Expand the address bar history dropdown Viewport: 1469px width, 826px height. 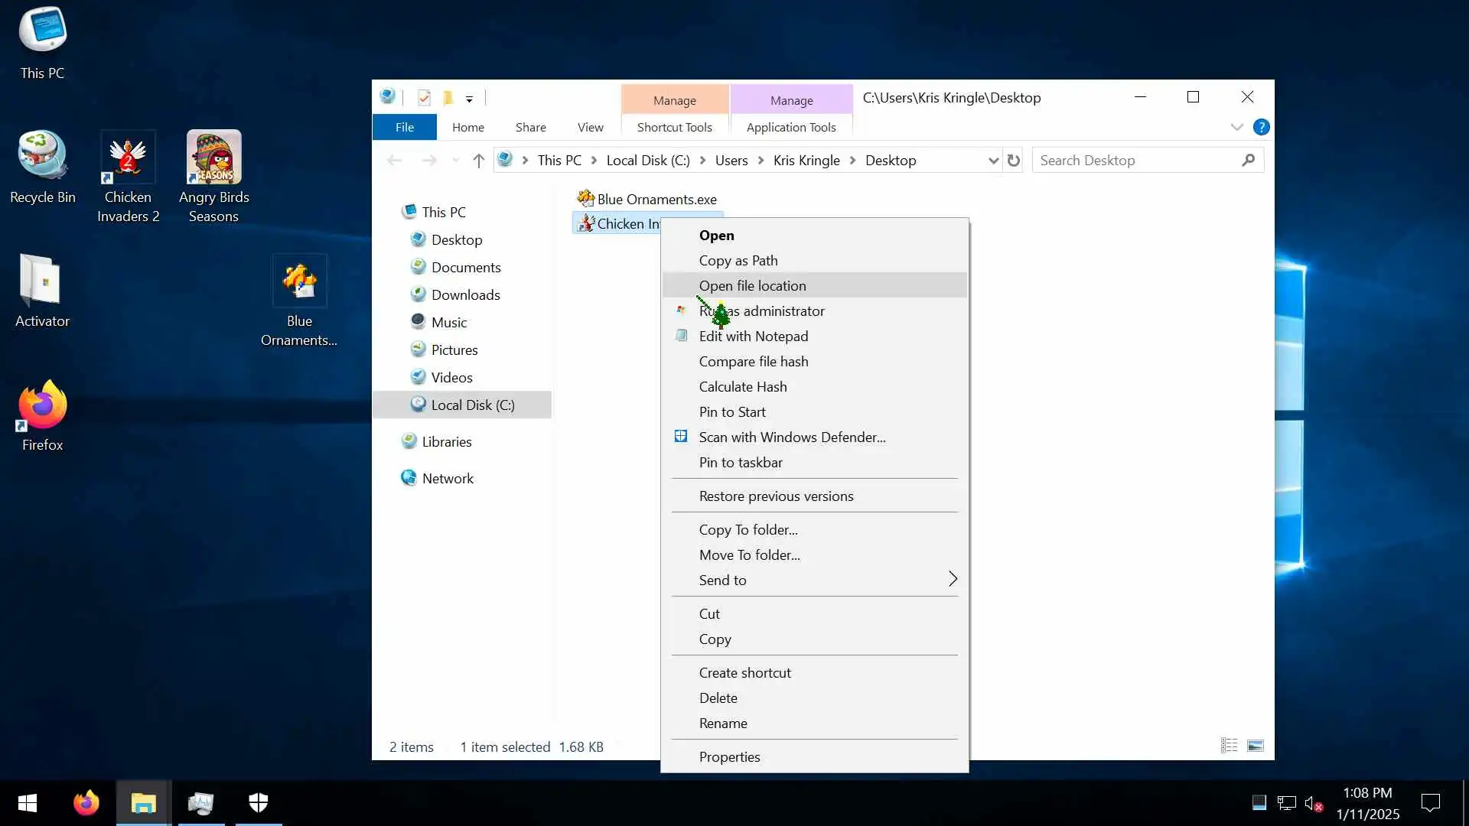993,161
